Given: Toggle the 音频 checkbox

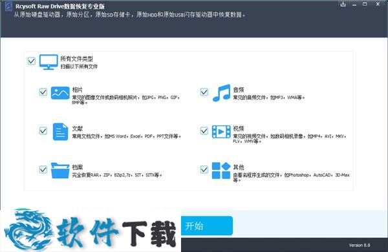Looking at the screenshot, I should tap(204, 92).
